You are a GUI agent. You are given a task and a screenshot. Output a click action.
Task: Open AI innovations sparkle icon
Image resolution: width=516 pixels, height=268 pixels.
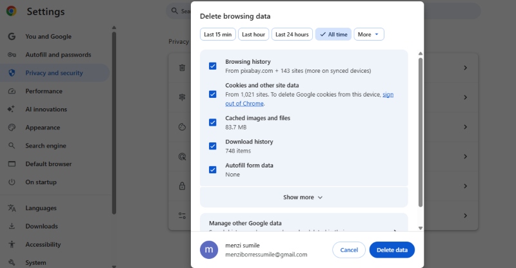pos(12,110)
